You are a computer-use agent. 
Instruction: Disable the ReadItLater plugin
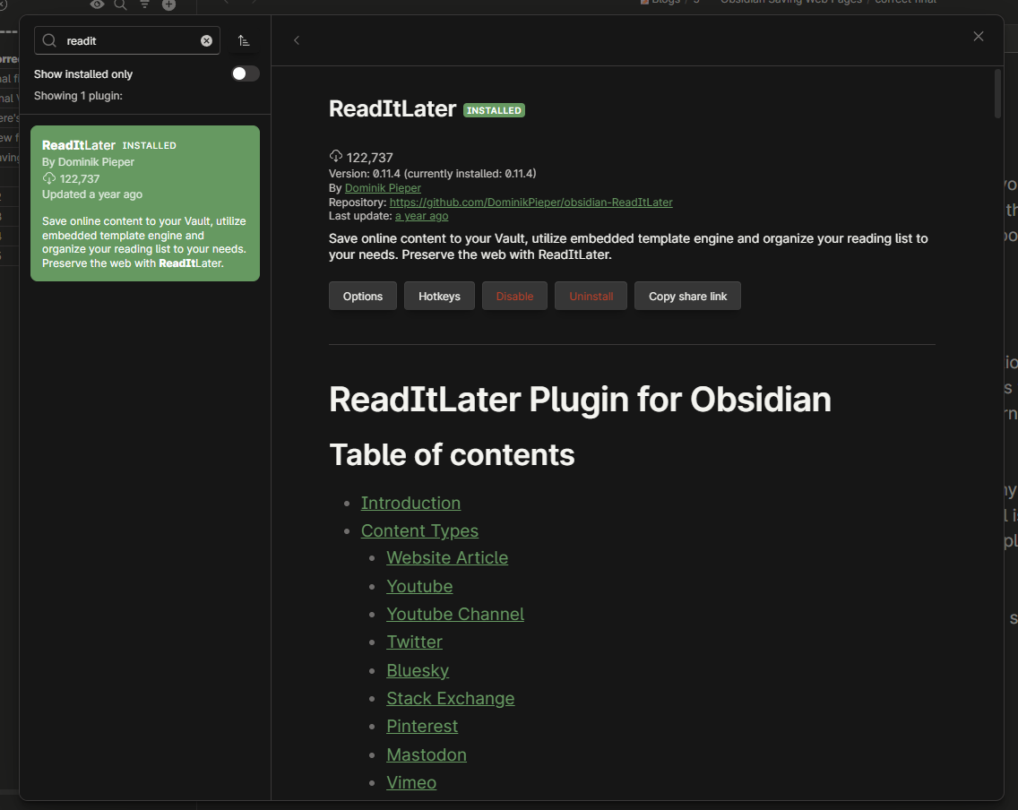click(x=514, y=295)
